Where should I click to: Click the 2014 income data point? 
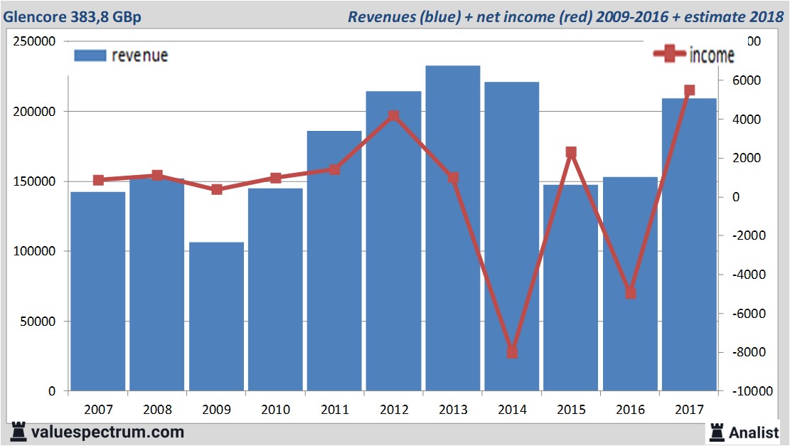512,353
